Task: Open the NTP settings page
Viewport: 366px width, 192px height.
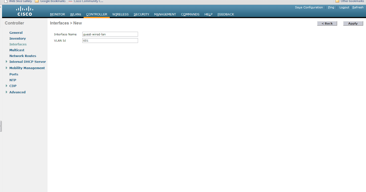Action: tap(13, 80)
